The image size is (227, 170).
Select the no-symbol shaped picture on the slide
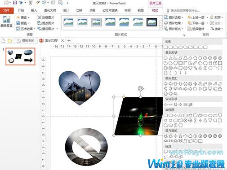(86, 147)
